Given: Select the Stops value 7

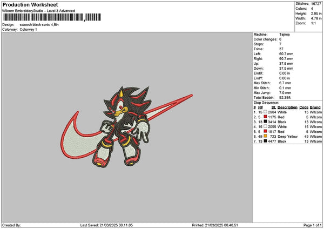Looking at the screenshot, I should coord(280,44).
